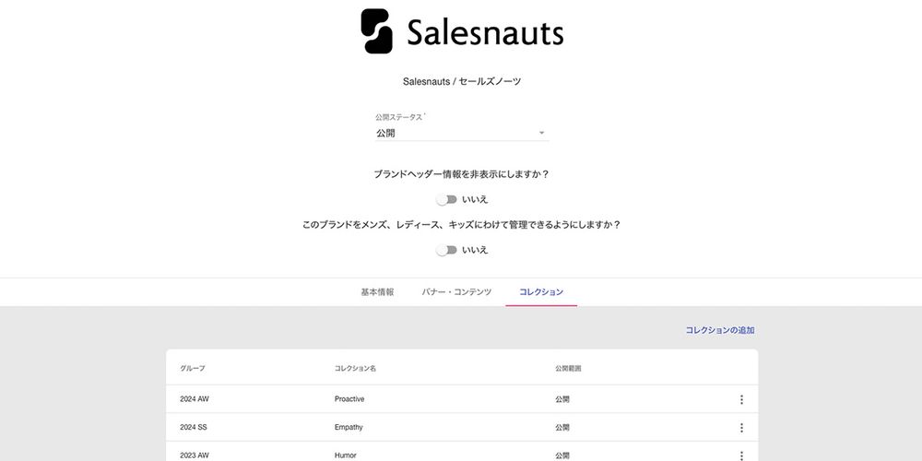Image resolution: width=922 pixels, height=461 pixels.
Task: Toggle mens, ladies, kids management switch
Action: [446, 250]
